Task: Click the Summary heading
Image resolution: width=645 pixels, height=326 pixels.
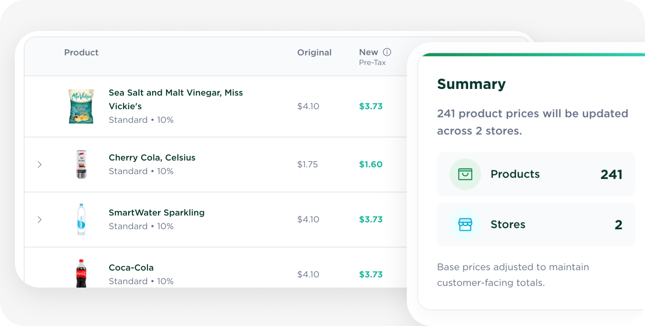Action: coord(471,84)
